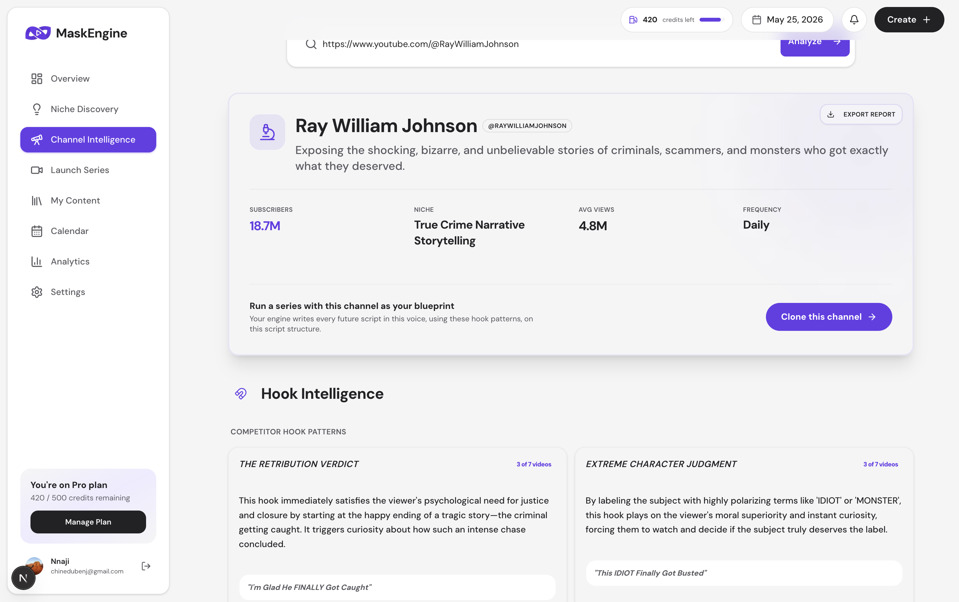This screenshot has width=959, height=602.
Task: Click the "I'm Glad He FINALLY Got Caught" example
Action: 397,588
